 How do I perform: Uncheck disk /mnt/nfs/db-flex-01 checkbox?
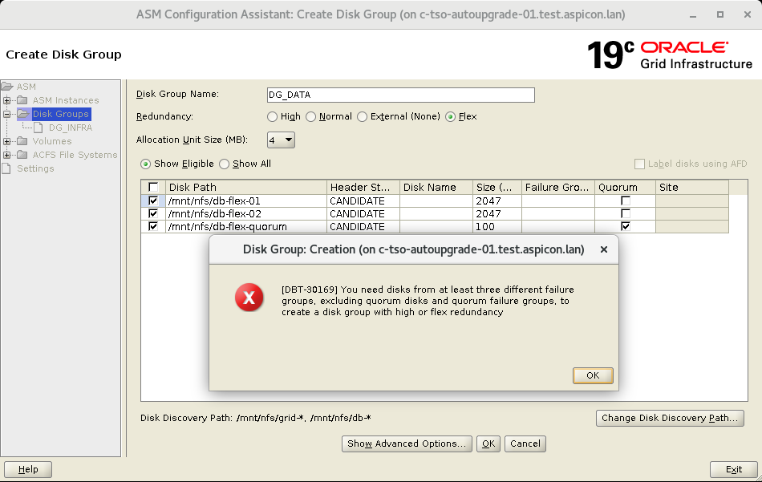pos(153,200)
